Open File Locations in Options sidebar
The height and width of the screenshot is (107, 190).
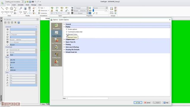[56, 26]
